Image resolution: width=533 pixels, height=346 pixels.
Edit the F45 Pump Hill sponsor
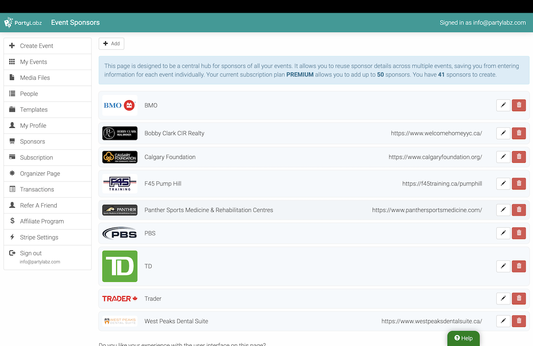pos(503,184)
